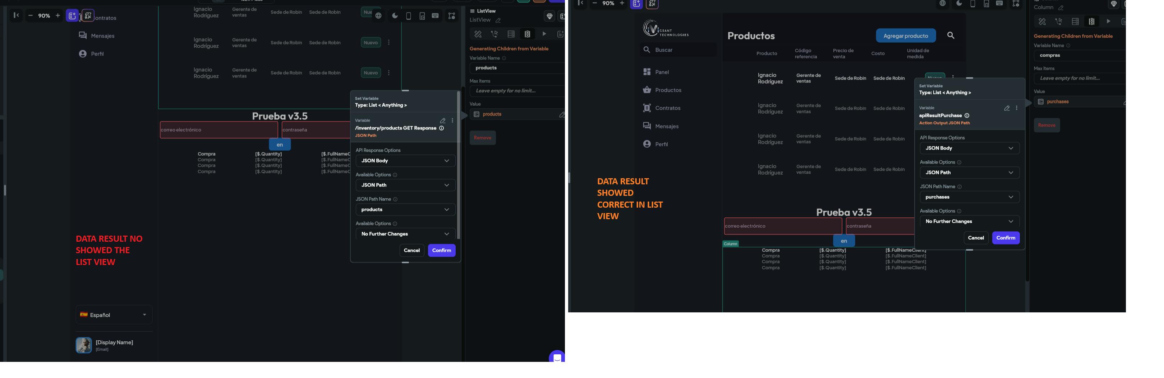1164x378 pixels.
Task: Confirm the right Set Variable popup
Action: pos(1006,238)
